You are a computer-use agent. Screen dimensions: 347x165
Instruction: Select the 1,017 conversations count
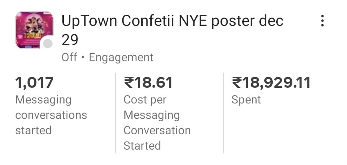34,82
